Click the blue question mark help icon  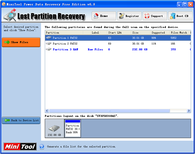42,147
